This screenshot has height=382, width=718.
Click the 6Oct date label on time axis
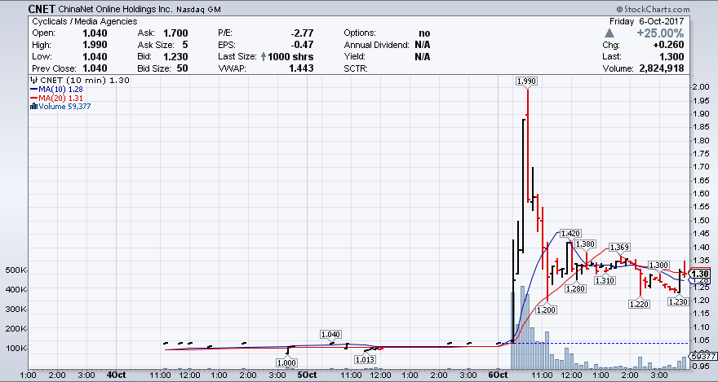[x=498, y=375]
